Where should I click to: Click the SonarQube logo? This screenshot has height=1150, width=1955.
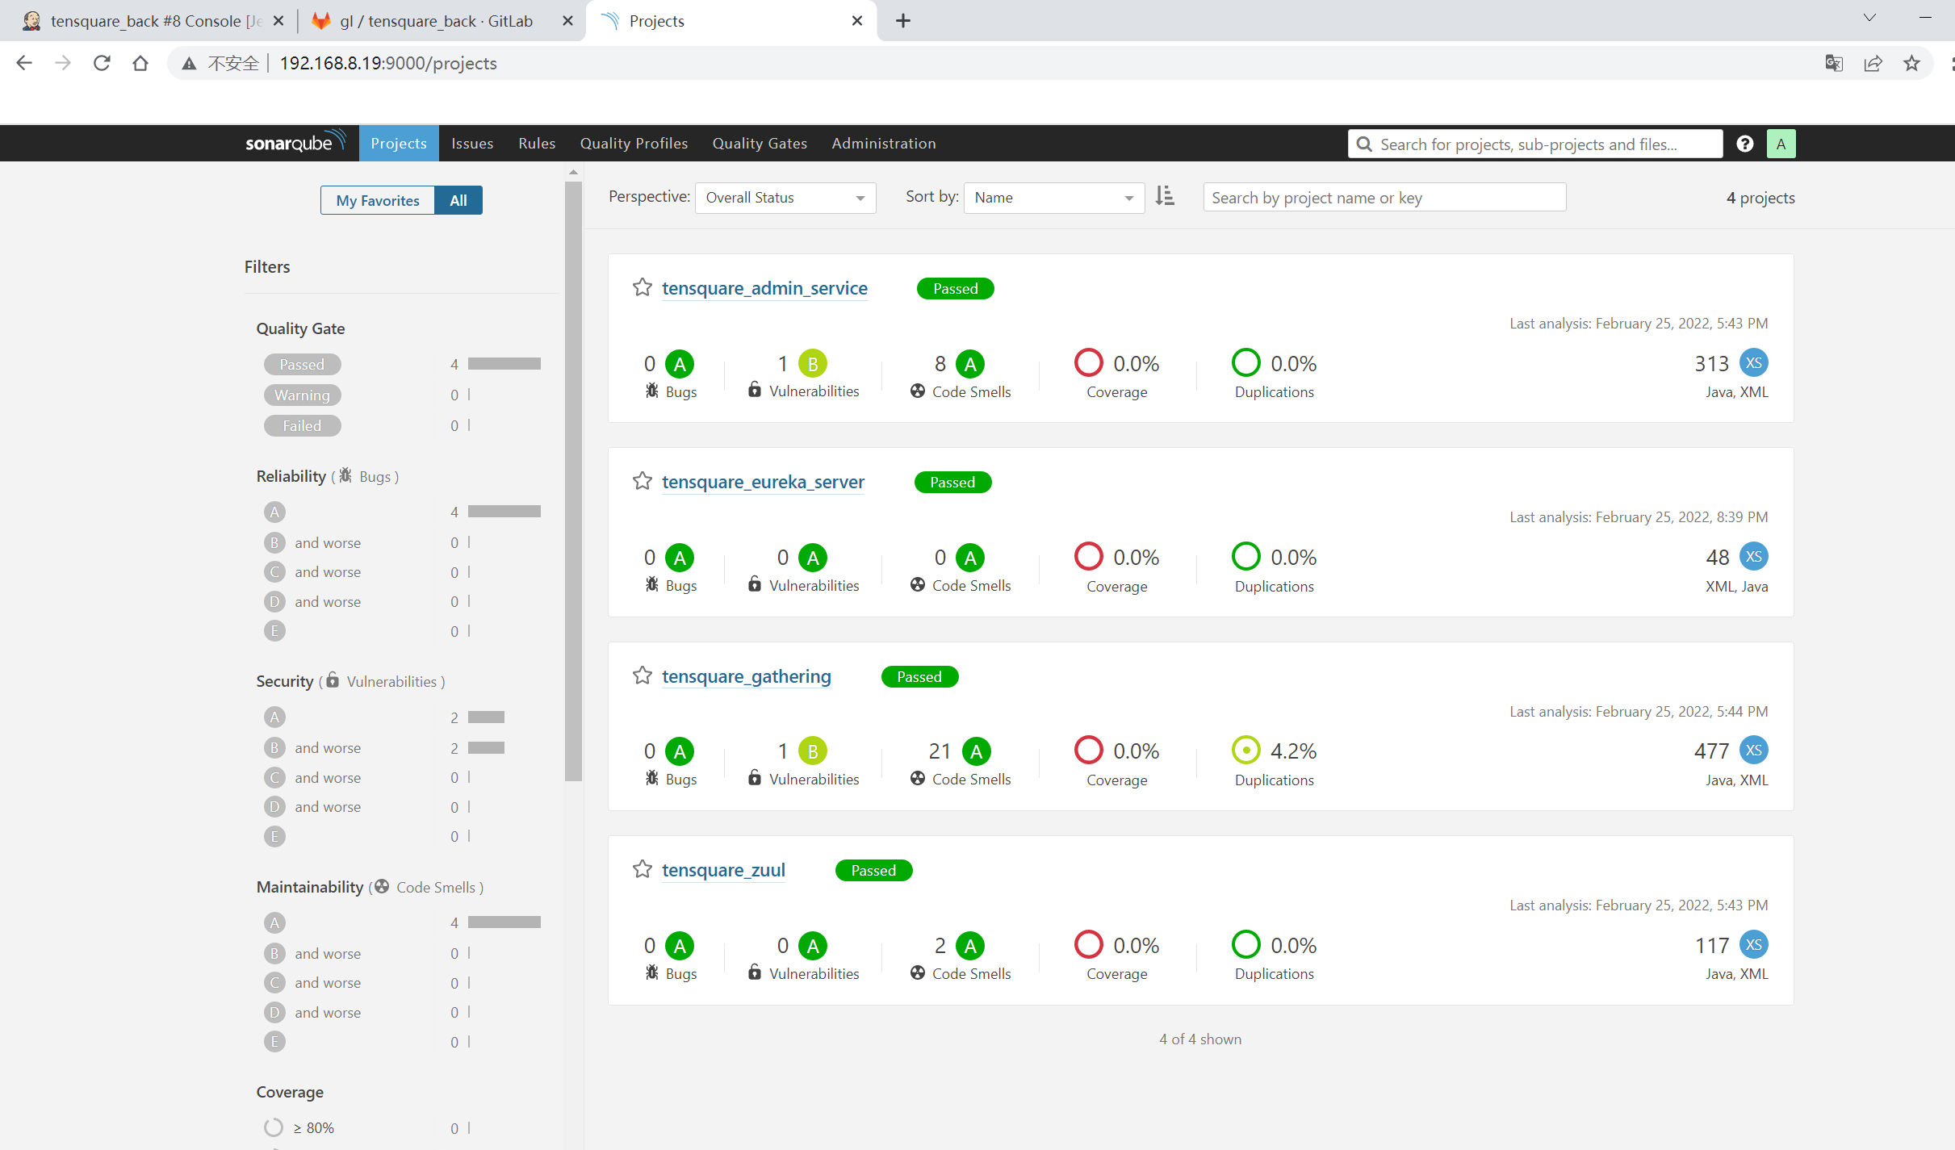pyautogui.click(x=295, y=142)
